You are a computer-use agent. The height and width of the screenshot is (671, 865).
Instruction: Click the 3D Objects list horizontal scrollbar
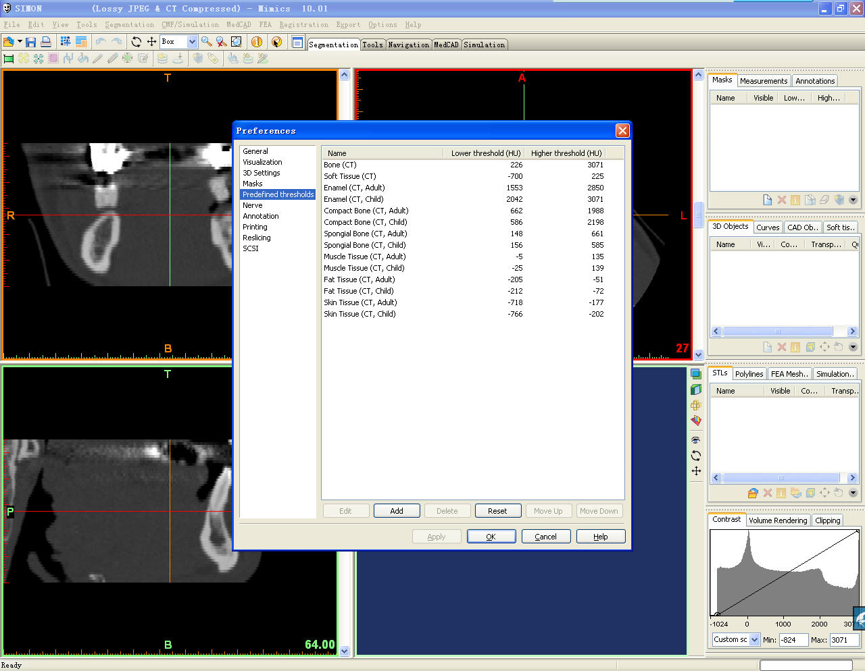tap(784, 331)
